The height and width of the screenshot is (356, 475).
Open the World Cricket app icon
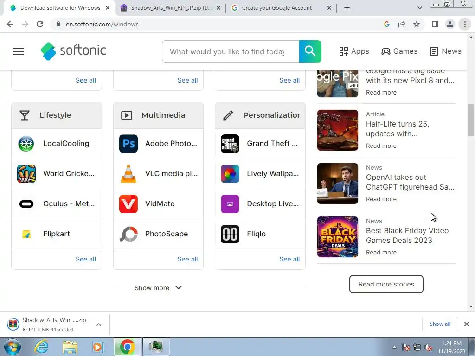coord(26,173)
